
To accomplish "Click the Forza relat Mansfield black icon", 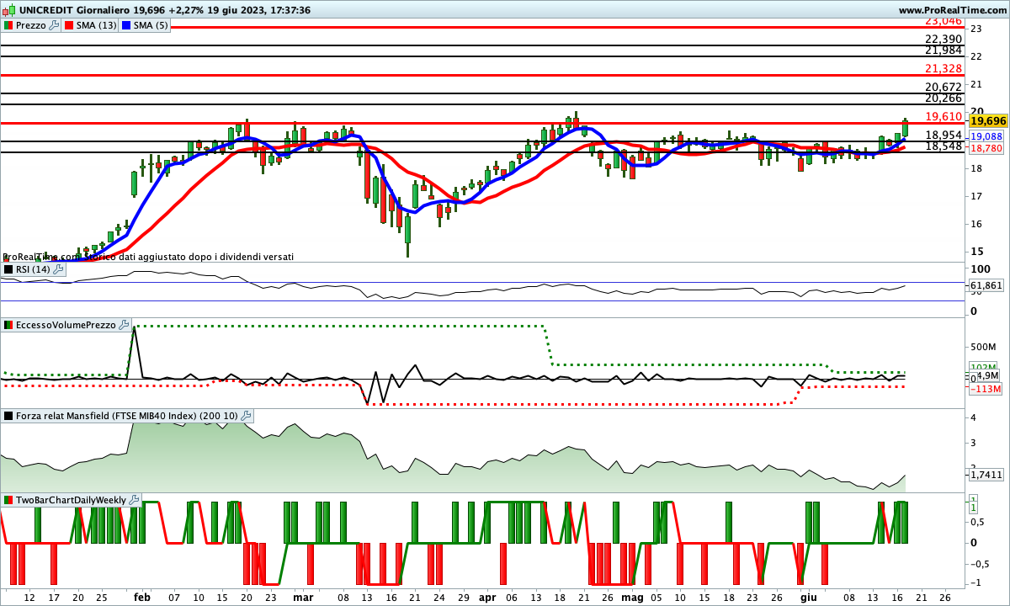I will tap(8, 416).
